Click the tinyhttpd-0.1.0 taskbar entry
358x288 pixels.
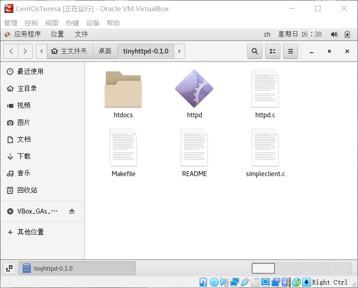click(77, 268)
